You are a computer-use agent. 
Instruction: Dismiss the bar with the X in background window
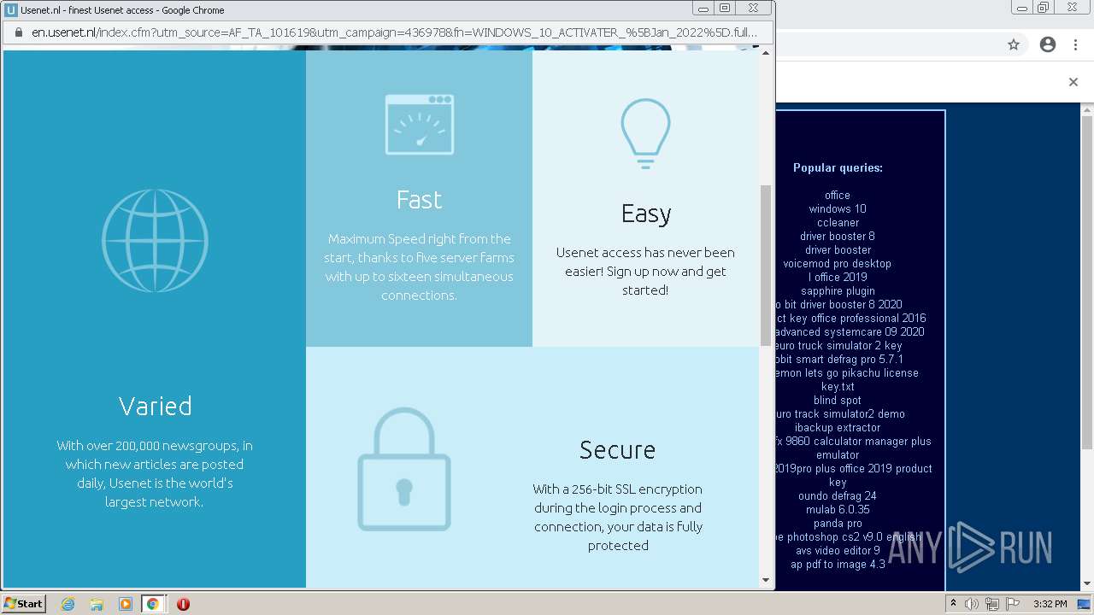tap(1073, 82)
